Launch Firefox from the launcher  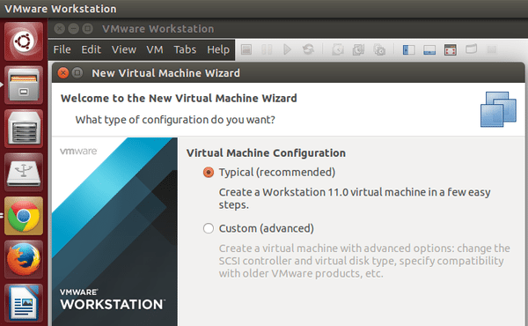click(x=24, y=259)
